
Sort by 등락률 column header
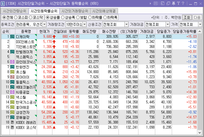point(74,31)
